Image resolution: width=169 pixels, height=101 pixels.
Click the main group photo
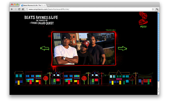[x=84, y=49]
